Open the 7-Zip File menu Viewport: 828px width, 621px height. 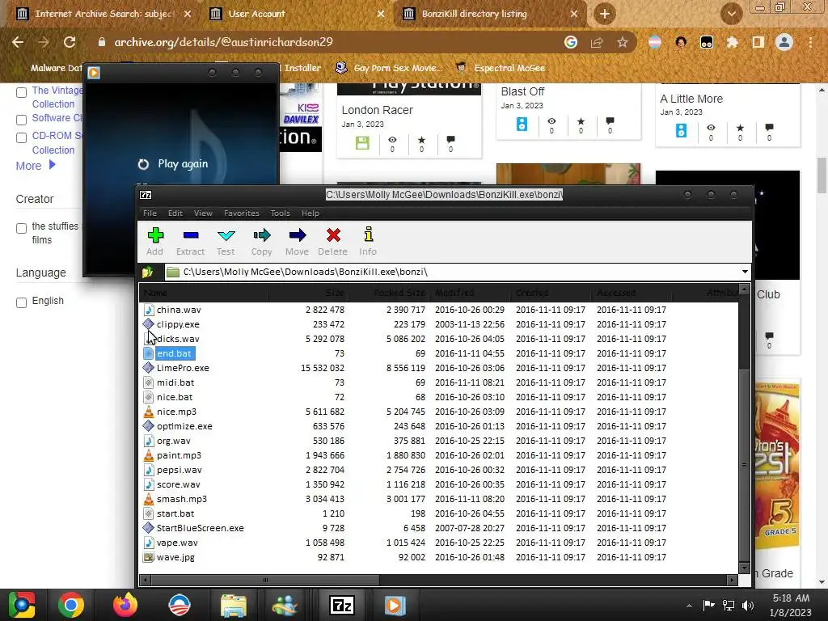[x=150, y=213]
